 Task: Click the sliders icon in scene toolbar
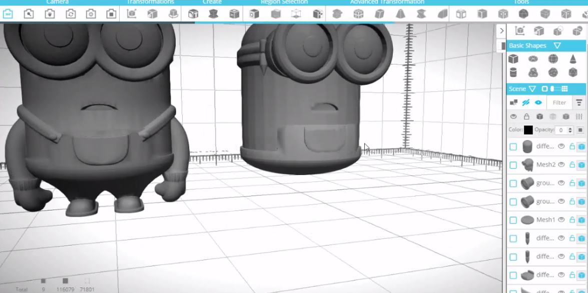tap(579, 116)
